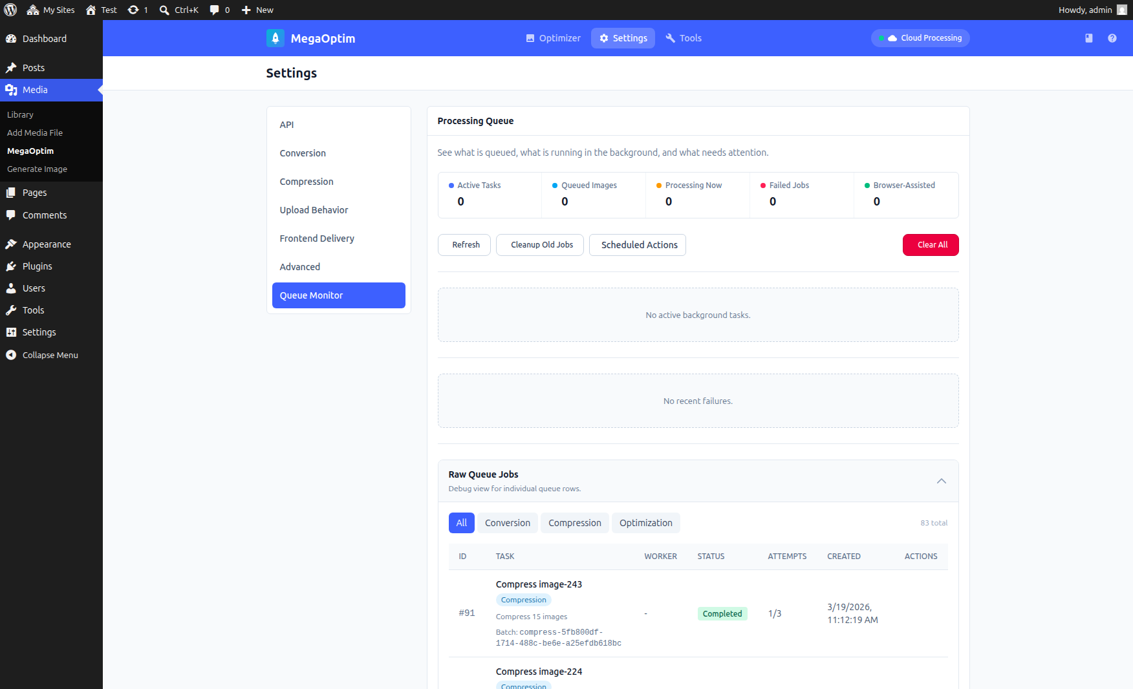The width and height of the screenshot is (1133, 689).
Task: Click the Cloud Processing status pill
Action: click(920, 38)
